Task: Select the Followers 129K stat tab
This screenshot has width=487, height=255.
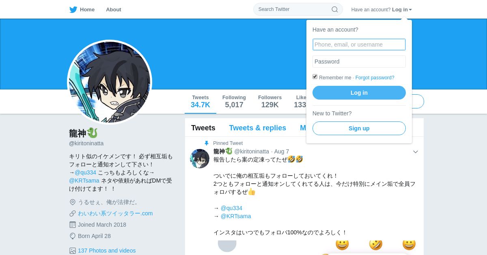Action: (270, 102)
